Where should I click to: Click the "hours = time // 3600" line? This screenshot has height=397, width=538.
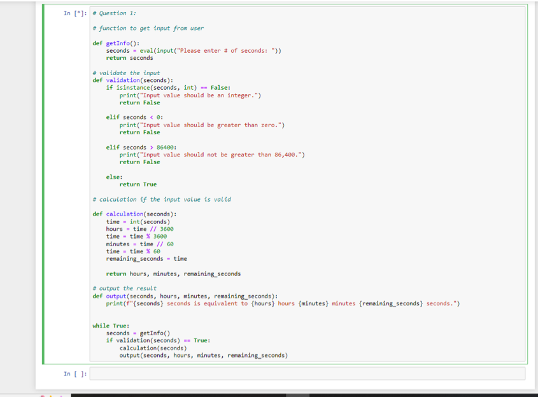coord(139,229)
